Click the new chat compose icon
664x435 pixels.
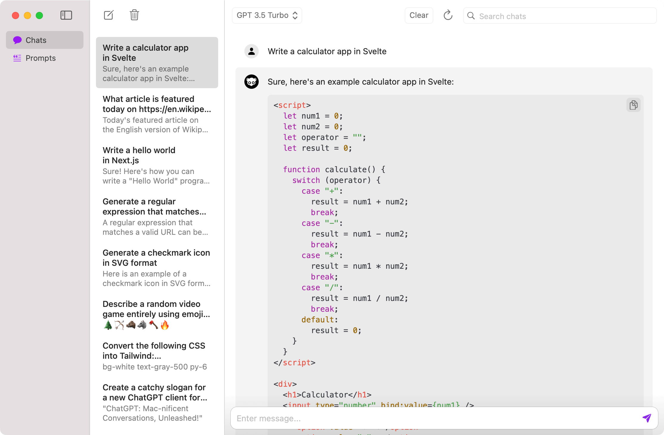click(108, 15)
